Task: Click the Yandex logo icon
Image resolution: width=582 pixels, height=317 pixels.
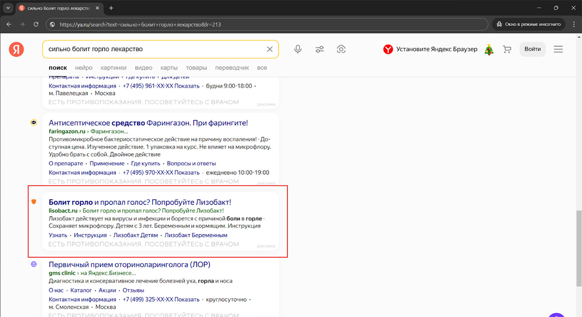Action: [x=16, y=49]
